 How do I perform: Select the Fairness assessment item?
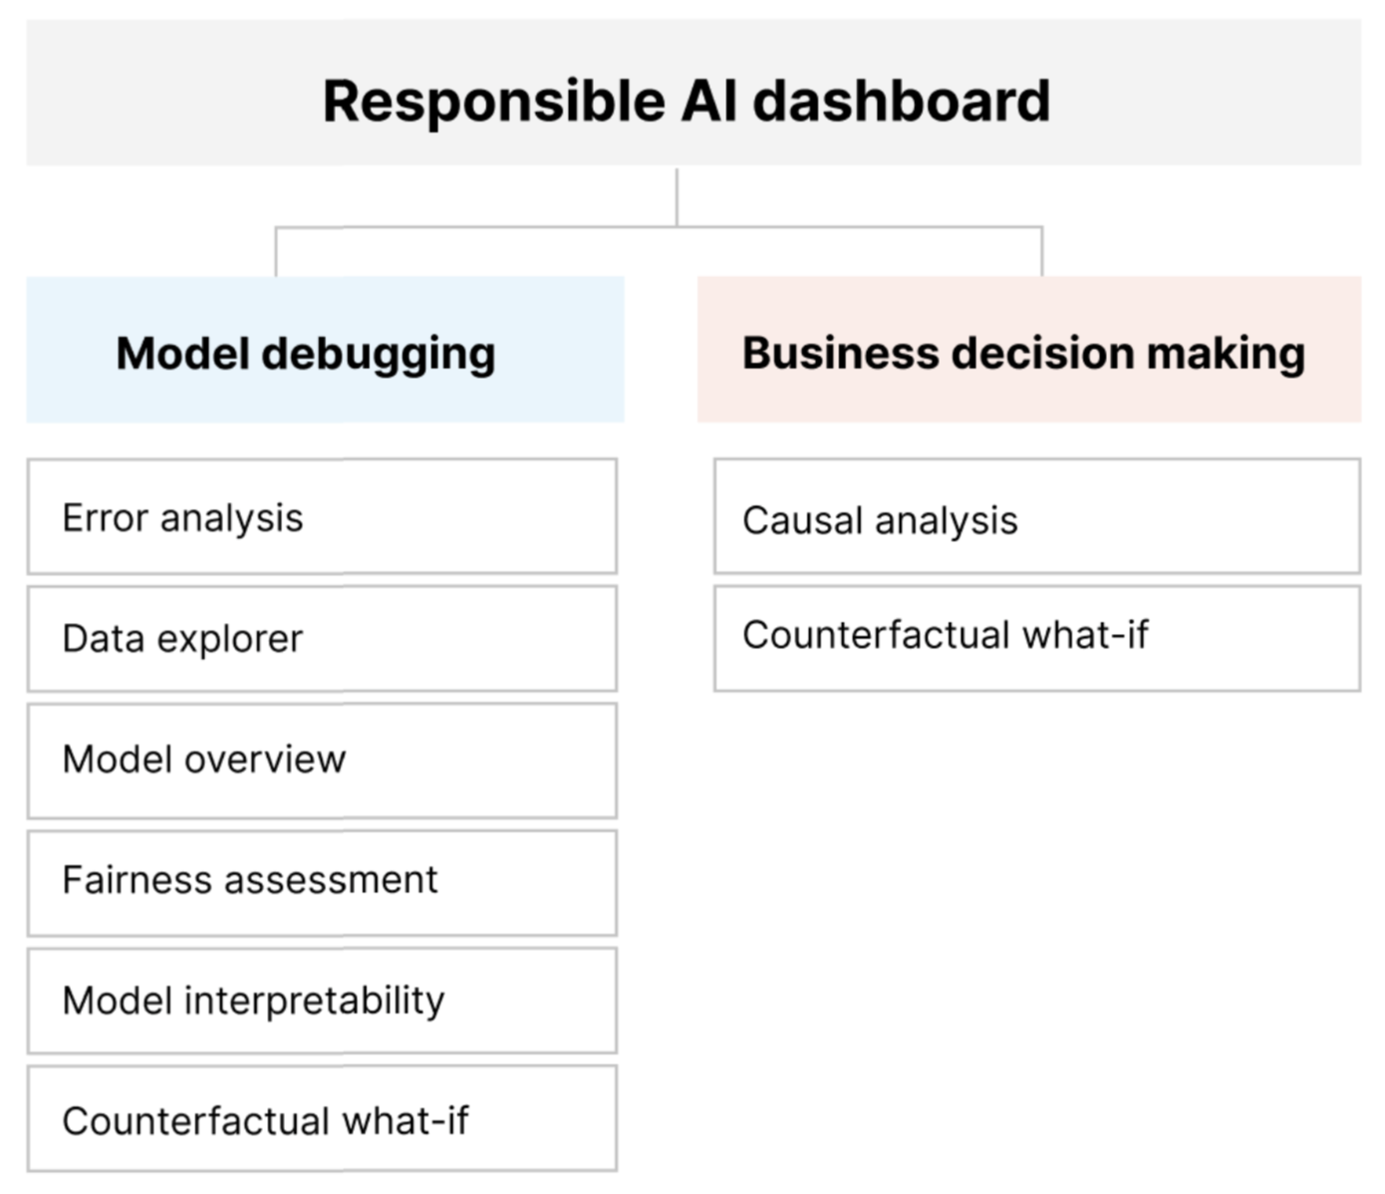(x=322, y=882)
